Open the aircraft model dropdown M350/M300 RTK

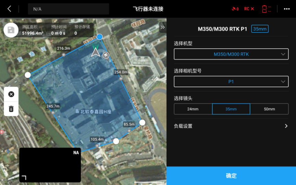click(x=231, y=54)
